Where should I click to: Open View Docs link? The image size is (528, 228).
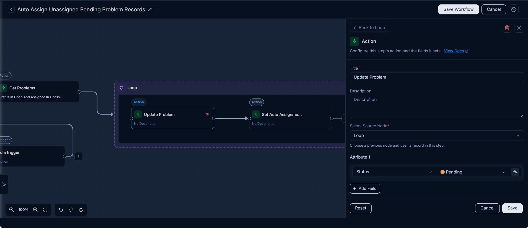[454, 51]
